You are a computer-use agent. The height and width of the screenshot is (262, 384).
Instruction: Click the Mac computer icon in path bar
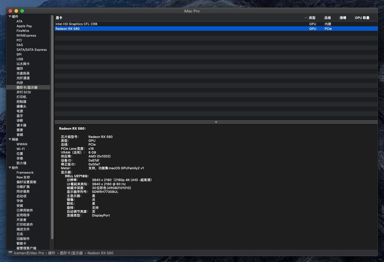(x=10, y=253)
